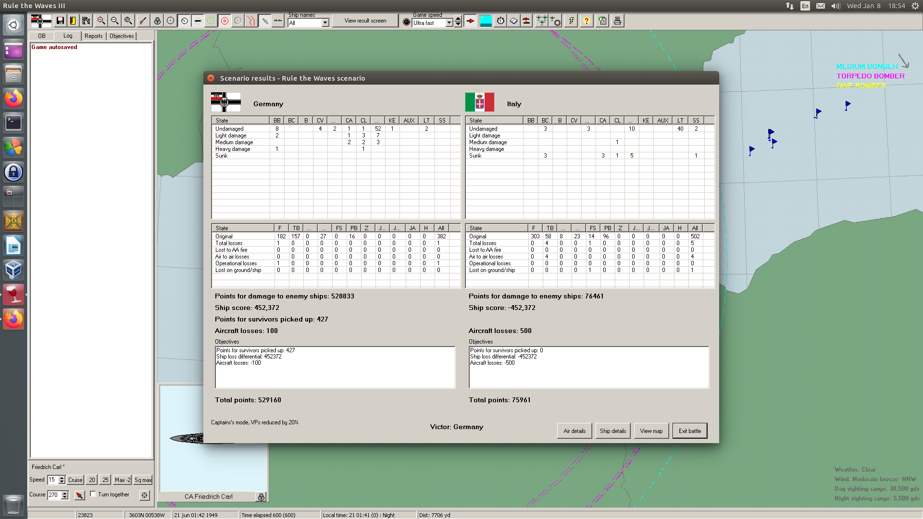Viewport: 923px width, 519px height.
Task: Click the Speed value input field
Action: [53, 480]
